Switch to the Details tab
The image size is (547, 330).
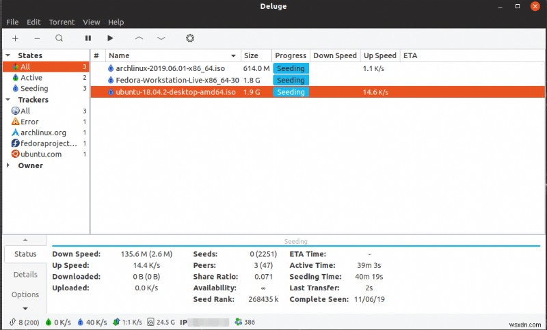pyautogui.click(x=25, y=274)
